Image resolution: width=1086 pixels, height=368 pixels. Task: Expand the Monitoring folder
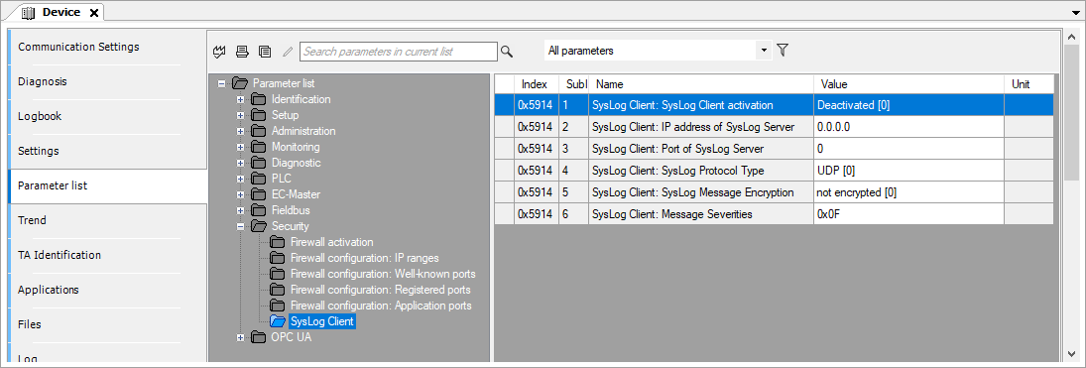pos(240,147)
